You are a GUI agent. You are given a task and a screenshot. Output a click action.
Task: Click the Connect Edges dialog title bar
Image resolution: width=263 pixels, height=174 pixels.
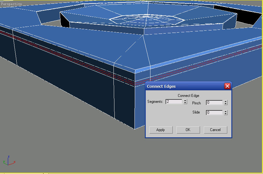[182, 86]
